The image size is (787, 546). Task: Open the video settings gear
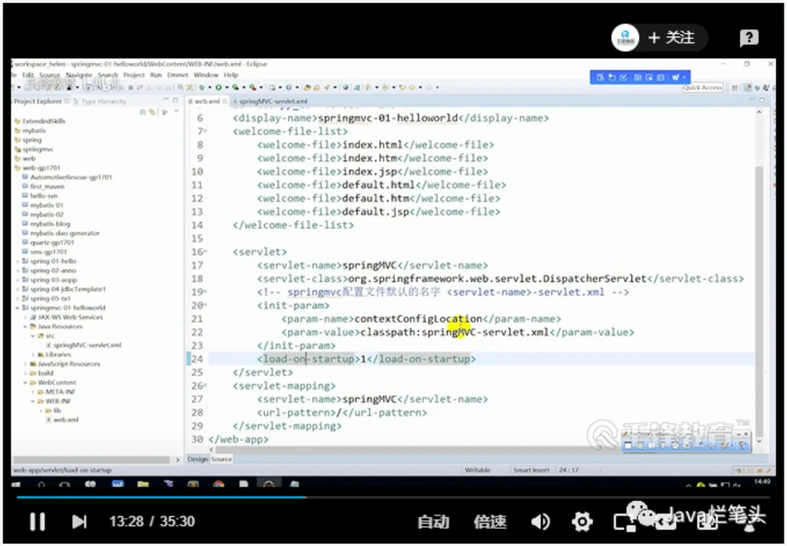click(582, 522)
